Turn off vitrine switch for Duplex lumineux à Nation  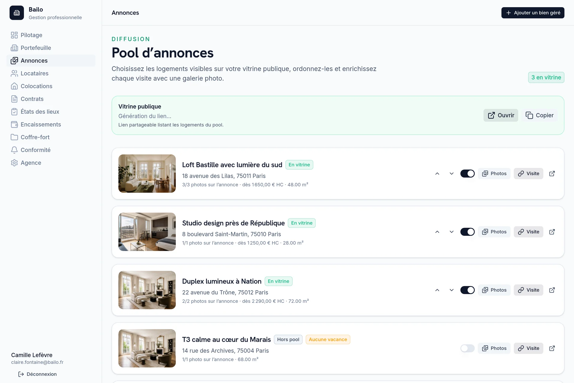(468, 290)
